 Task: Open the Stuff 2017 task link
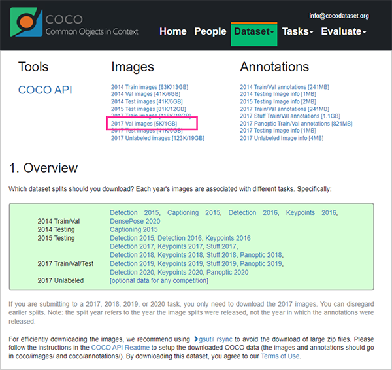221,246
